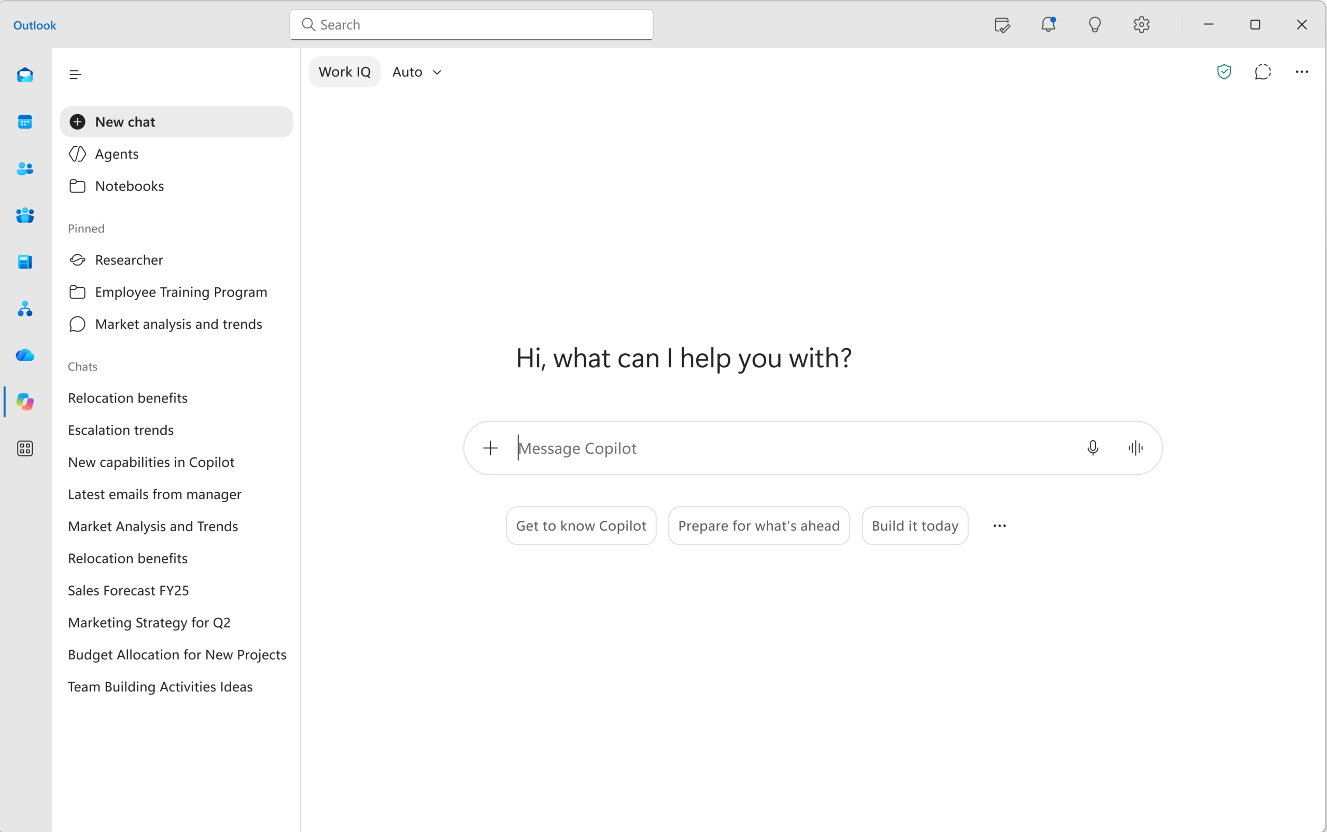Open New capabilities in Copilot chat
Screen dimensions: 1327x832
[177, 462]
